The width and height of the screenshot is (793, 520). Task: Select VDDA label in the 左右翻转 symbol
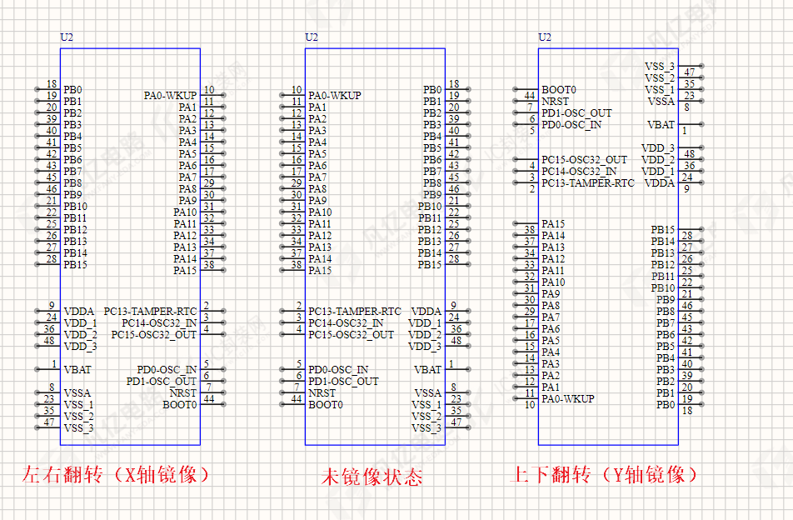click(79, 312)
